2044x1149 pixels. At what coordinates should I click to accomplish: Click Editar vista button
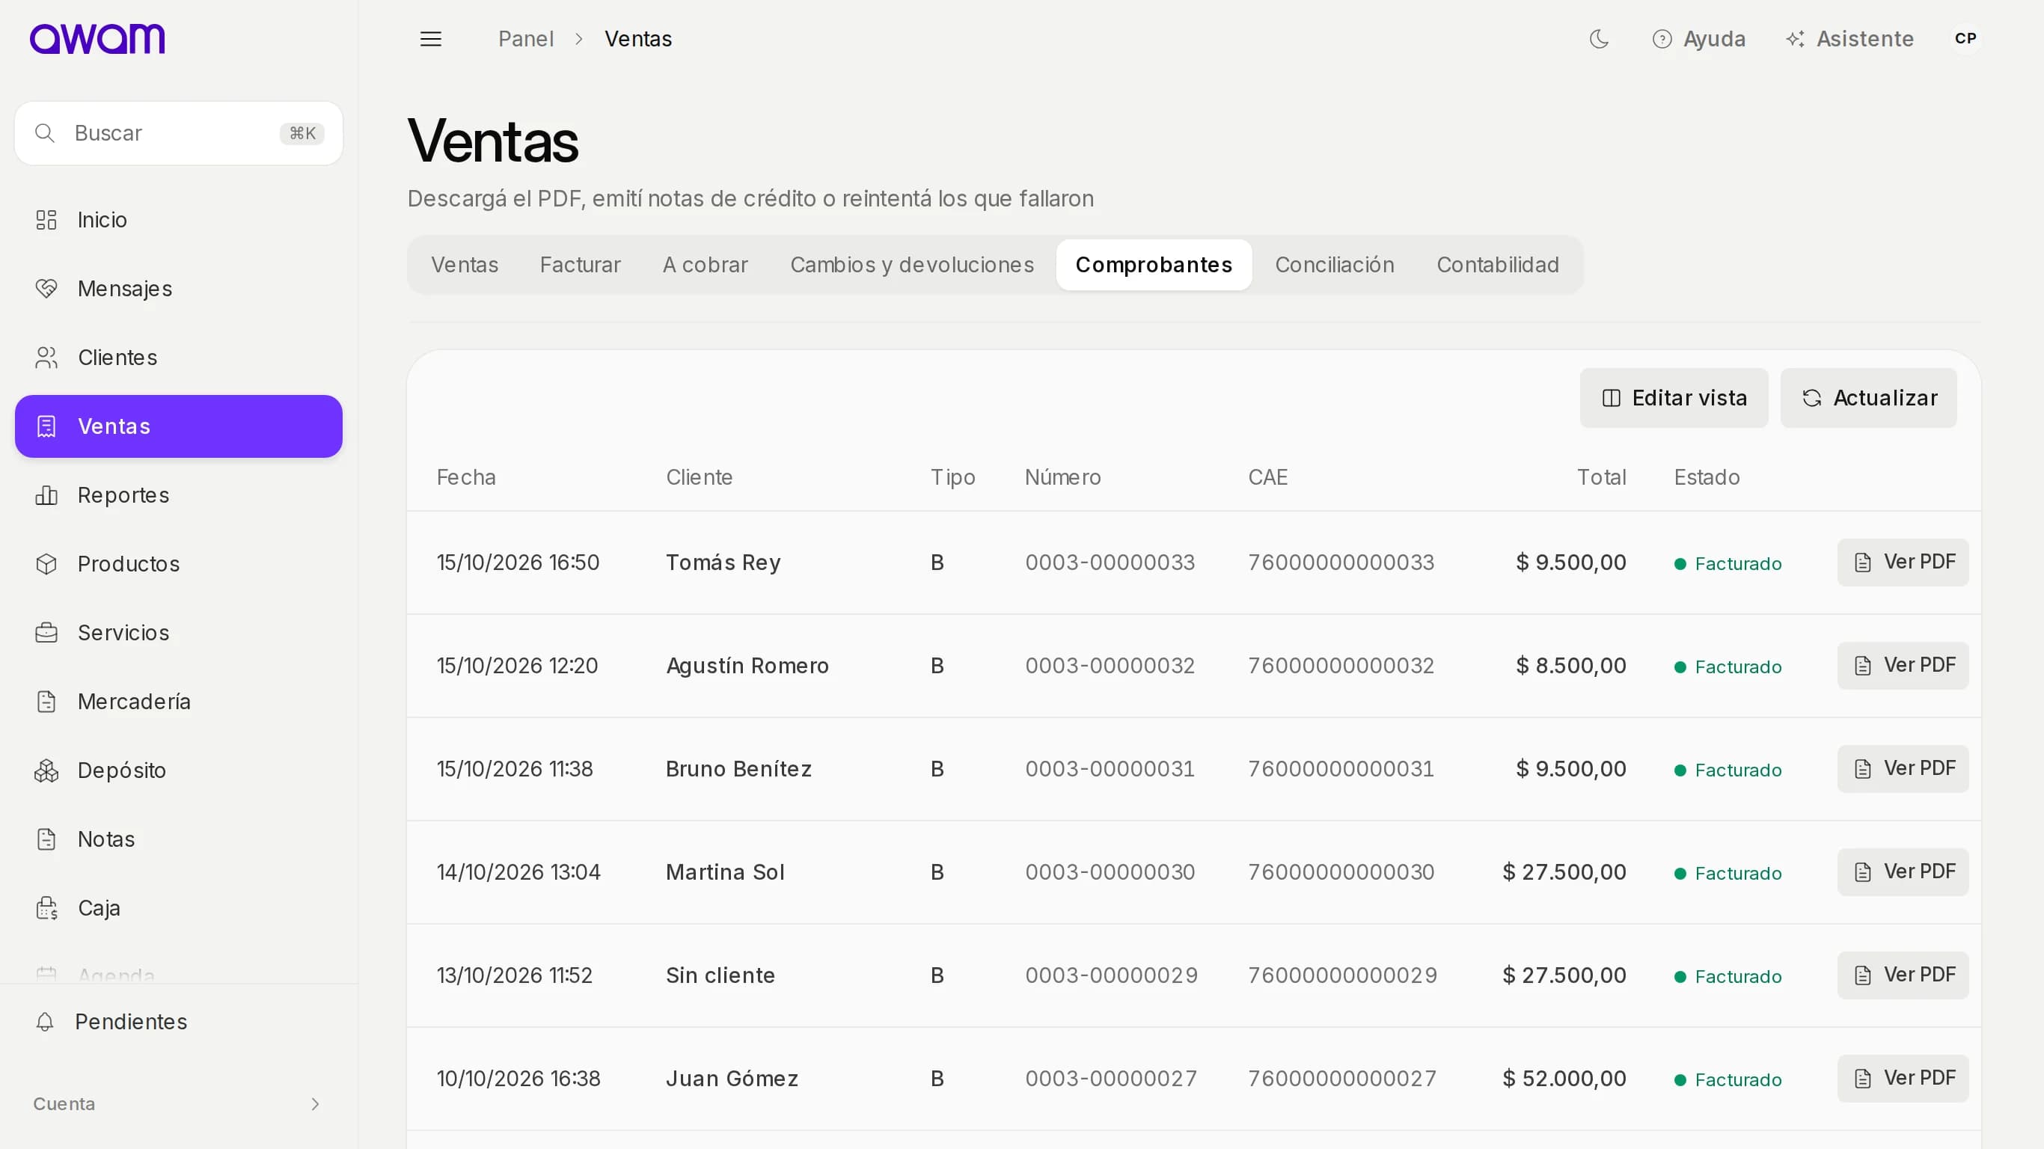pyautogui.click(x=1674, y=399)
